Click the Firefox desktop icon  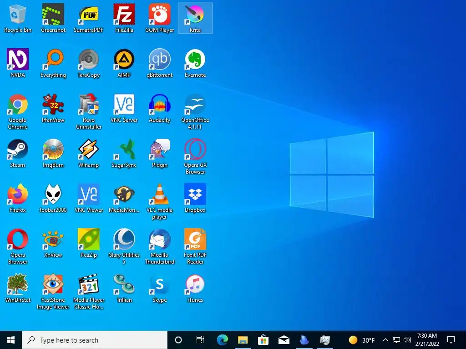click(x=18, y=198)
